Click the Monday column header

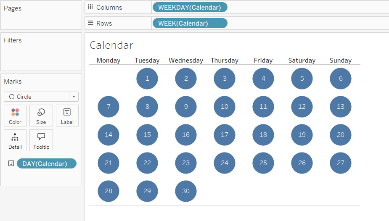click(x=108, y=61)
